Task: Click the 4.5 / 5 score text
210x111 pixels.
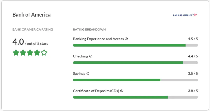Action: point(193,39)
